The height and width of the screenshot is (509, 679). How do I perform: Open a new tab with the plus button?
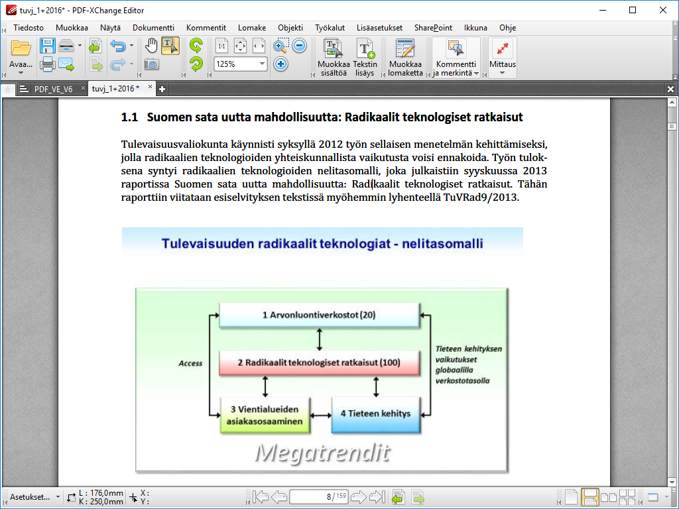(x=162, y=89)
